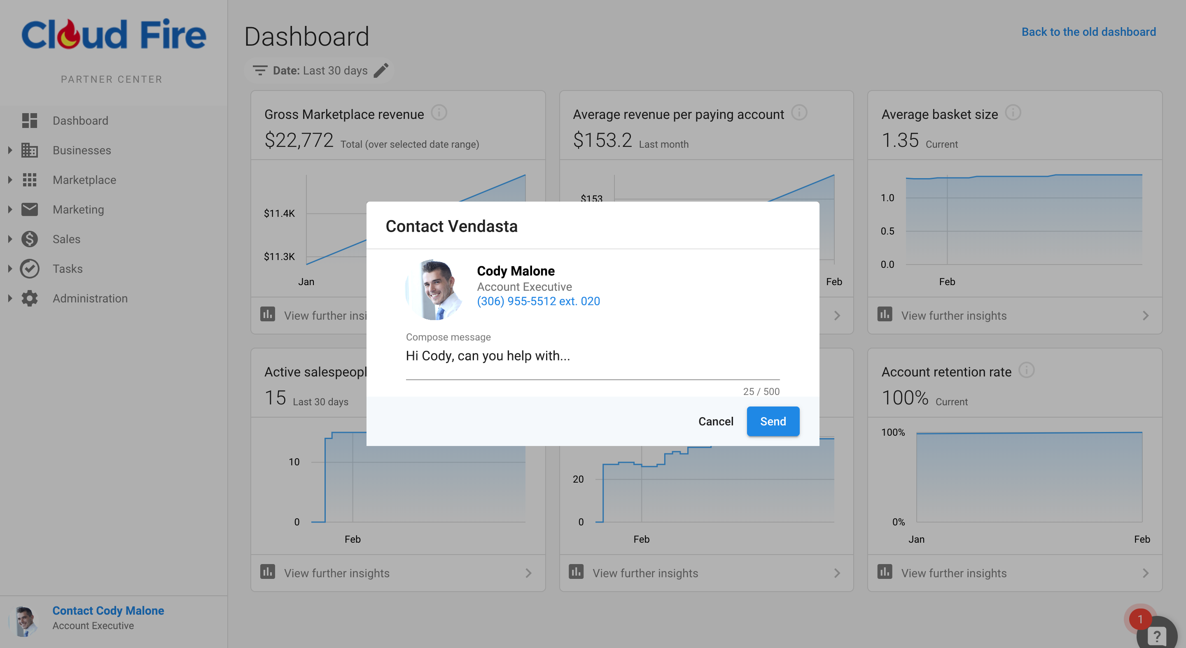
Task: Select Sales in the sidebar
Action: 66,239
